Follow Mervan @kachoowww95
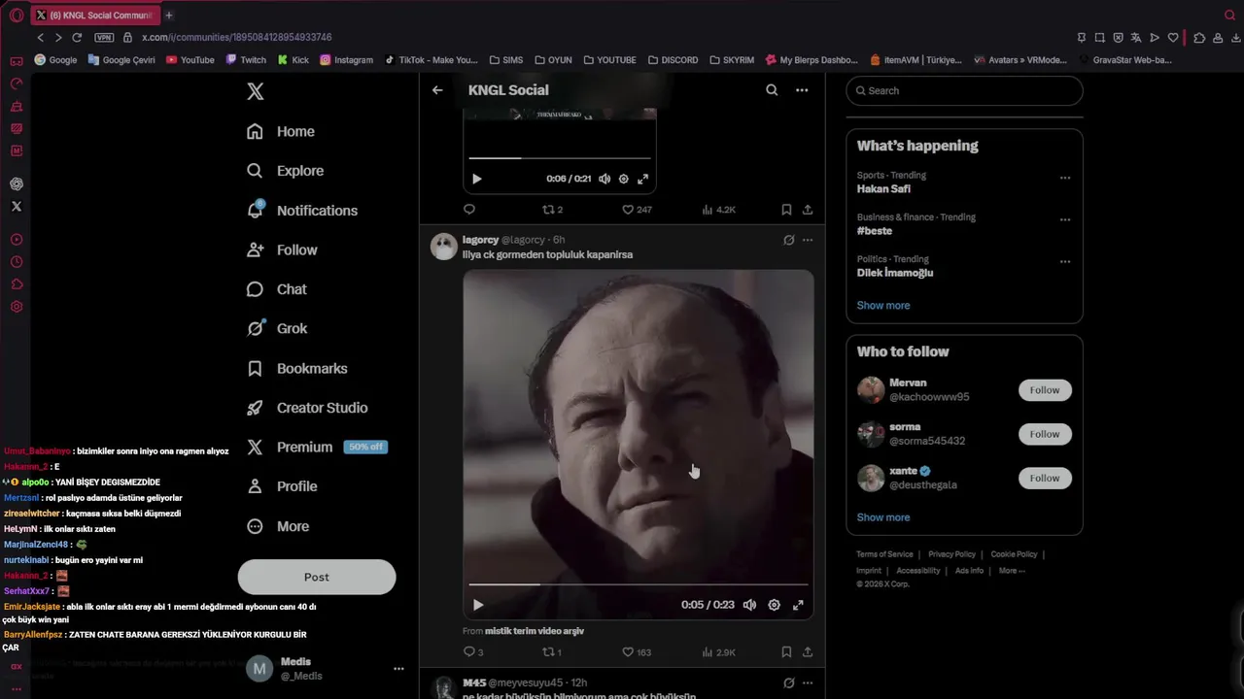Screen dimensions: 1244x699 click(x=1045, y=390)
